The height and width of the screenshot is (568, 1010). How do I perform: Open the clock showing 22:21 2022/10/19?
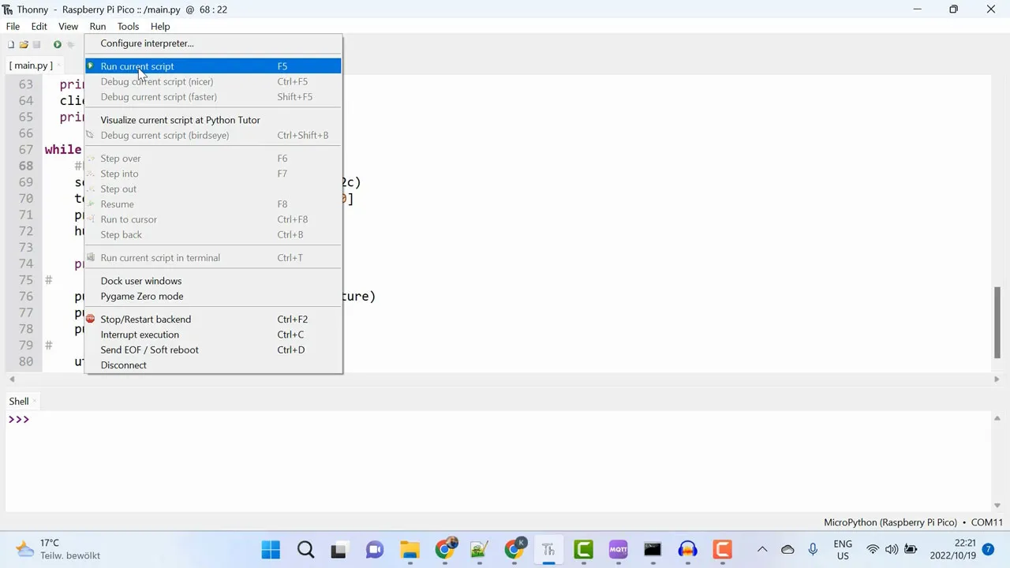click(952, 550)
